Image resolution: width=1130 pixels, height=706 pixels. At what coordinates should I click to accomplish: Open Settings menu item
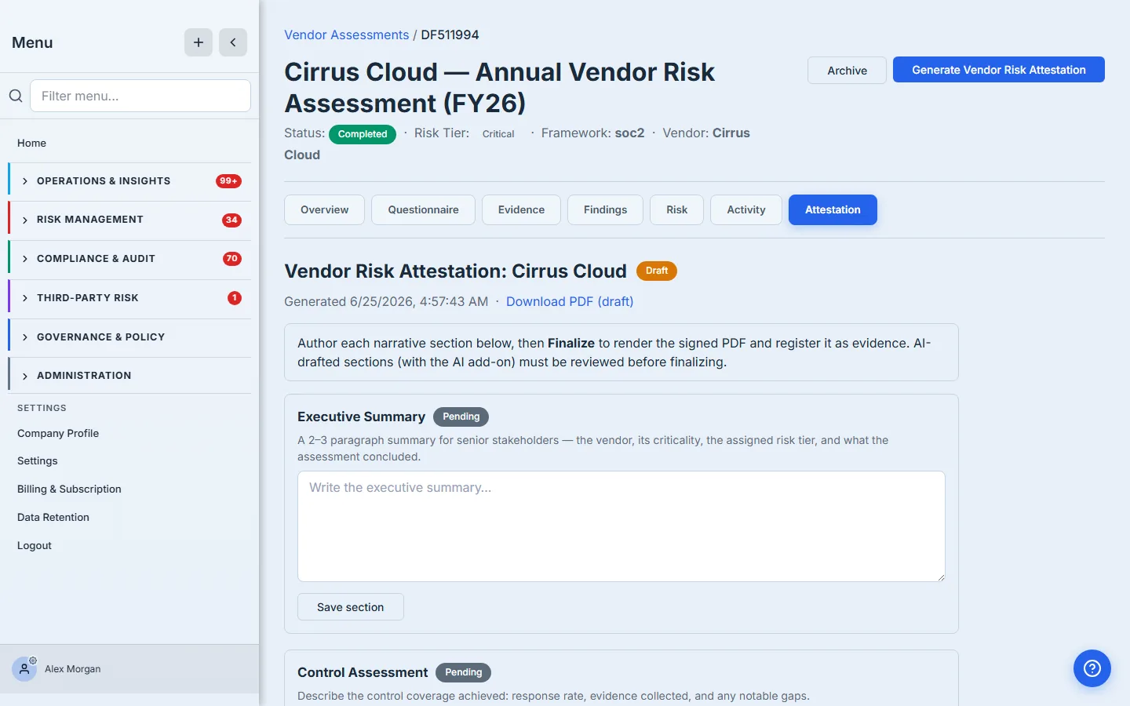(38, 460)
